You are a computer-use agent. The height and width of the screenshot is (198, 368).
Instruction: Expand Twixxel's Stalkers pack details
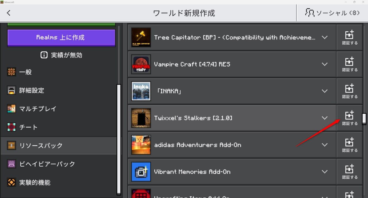(x=325, y=118)
